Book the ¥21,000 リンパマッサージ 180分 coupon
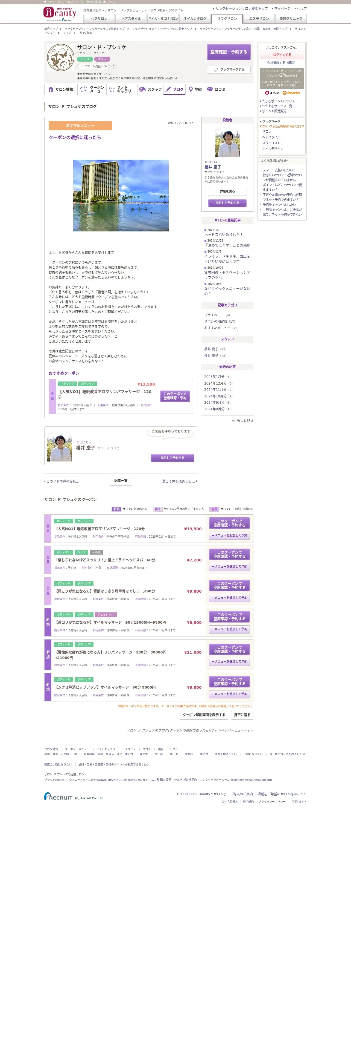Viewport: 351px width, 1055px height. pyautogui.click(x=229, y=649)
